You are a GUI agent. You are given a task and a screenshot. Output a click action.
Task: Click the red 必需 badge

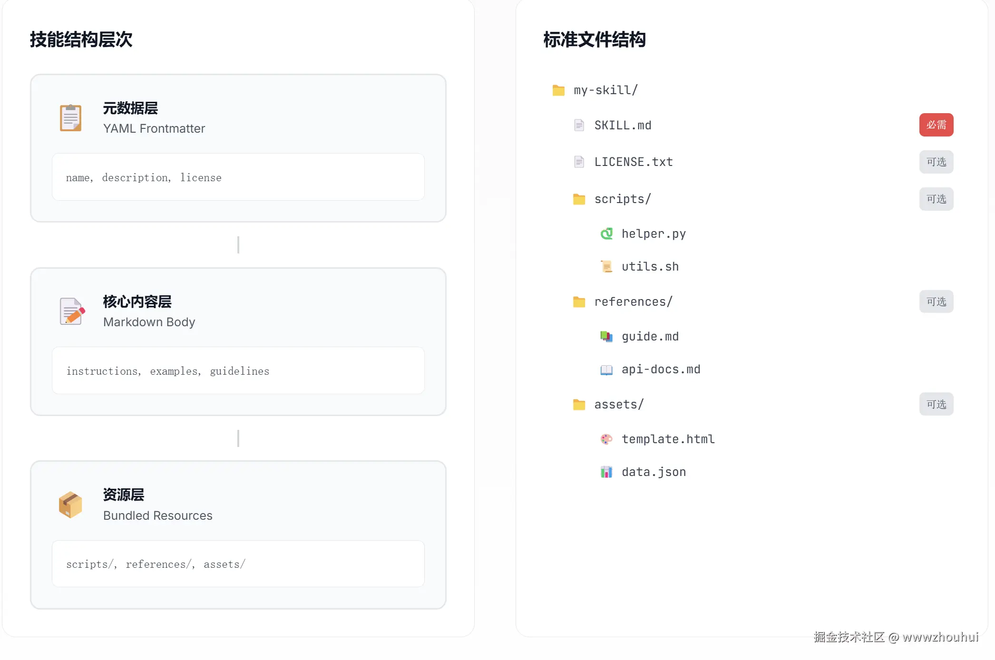(936, 125)
